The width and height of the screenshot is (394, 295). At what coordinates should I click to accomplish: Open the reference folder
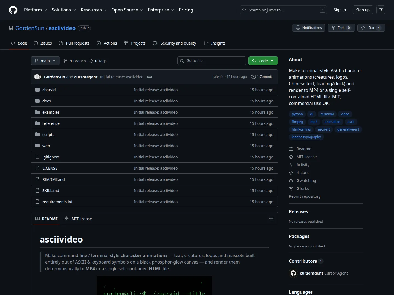tap(51, 123)
